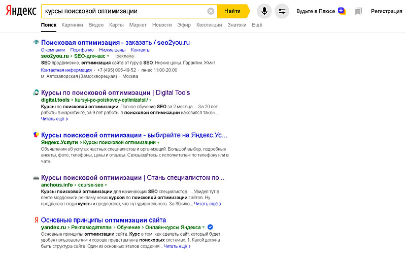Image resolution: width=406 pixels, height=254 pixels.
Task: Open the Yandex logo homepage link
Action: pyautogui.click(x=21, y=11)
